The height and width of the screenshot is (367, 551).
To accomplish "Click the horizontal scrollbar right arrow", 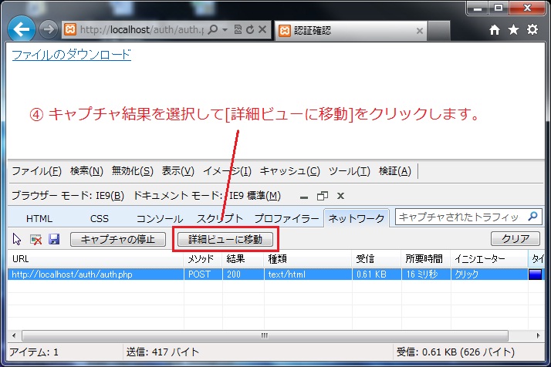I will (538, 335).
